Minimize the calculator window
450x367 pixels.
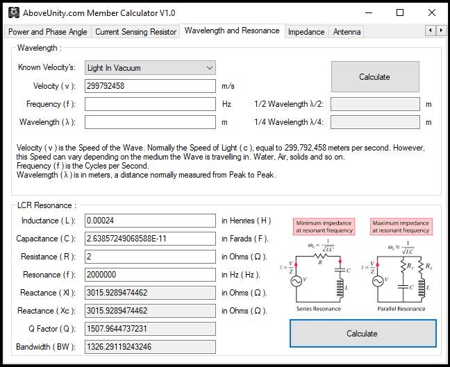[x=369, y=12]
